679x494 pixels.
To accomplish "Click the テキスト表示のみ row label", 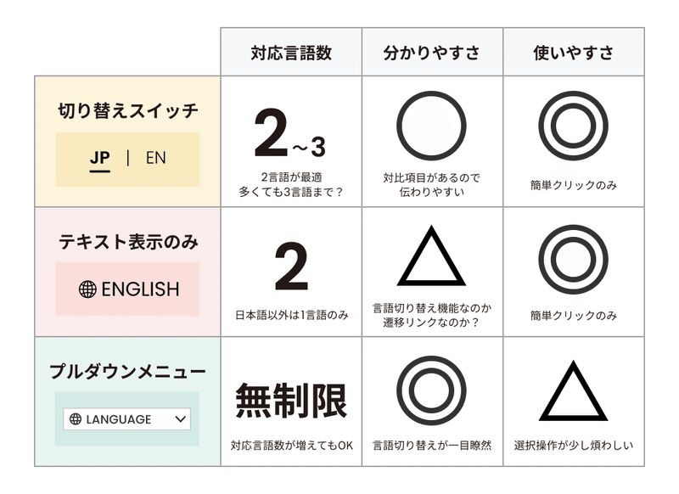I will click(127, 242).
